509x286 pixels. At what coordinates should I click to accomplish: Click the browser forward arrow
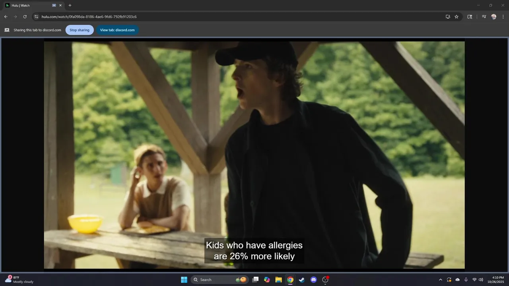tap(15, 17)
